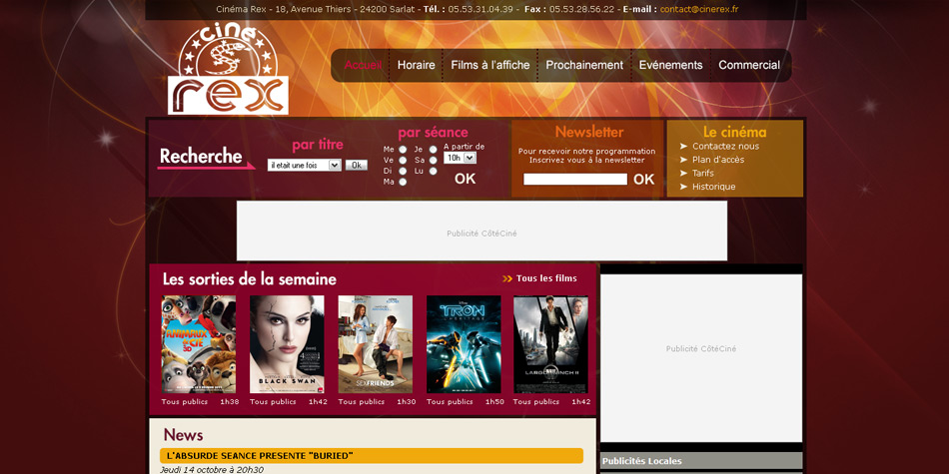This screenshot has width=949, height=474.
Task: Click the arrow icon beside Contactez nous
Action: coord(683,147)
